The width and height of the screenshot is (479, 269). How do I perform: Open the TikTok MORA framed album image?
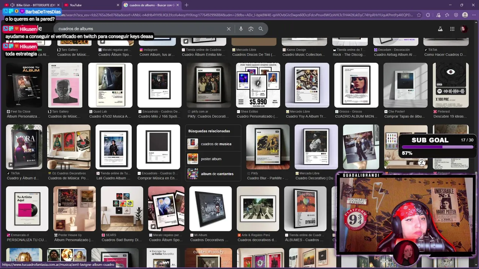point(24,147)
